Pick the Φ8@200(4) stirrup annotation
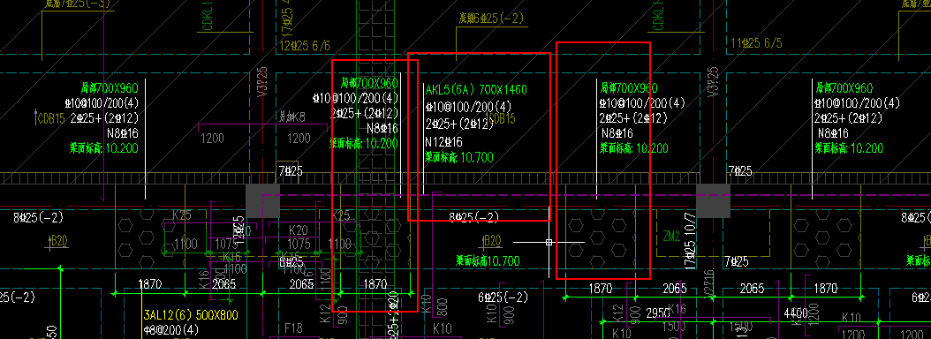The width and height of the screenshot is (931, 339). (x=171, y=329)
